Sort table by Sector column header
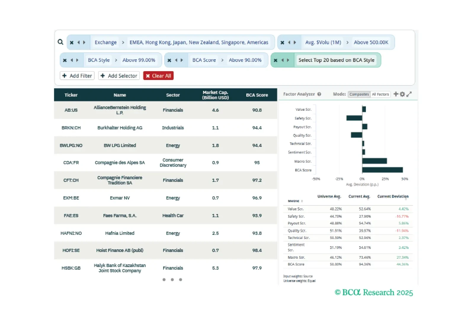The width and height of the screenshot is (474, 320). (x=173, y=95)
